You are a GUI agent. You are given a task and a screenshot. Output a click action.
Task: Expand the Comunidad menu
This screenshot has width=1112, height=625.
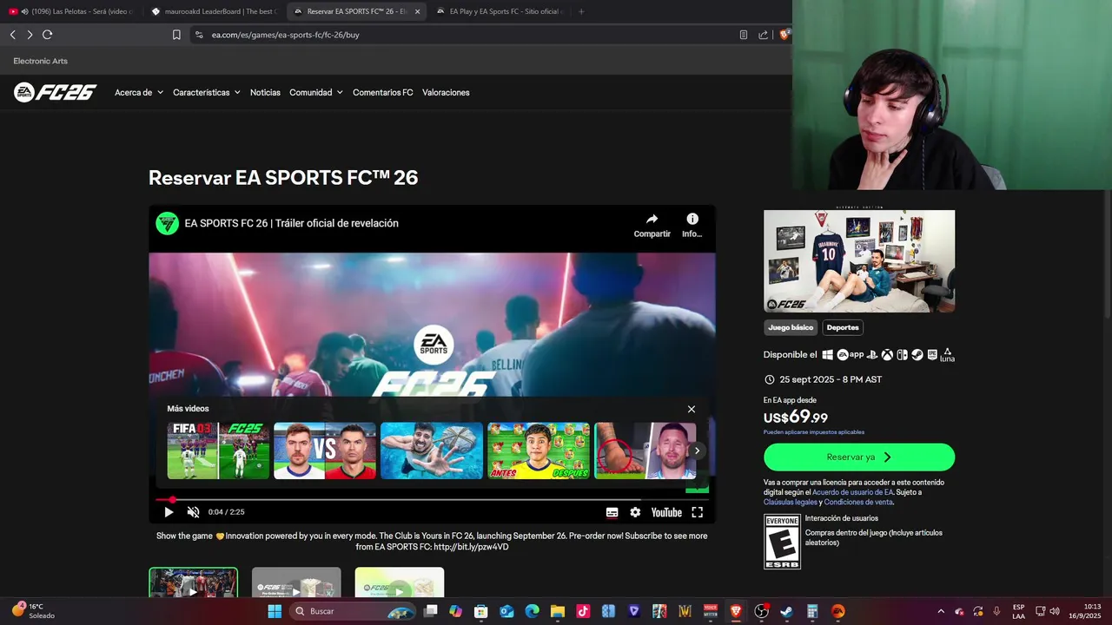click(x=316, y=92)
